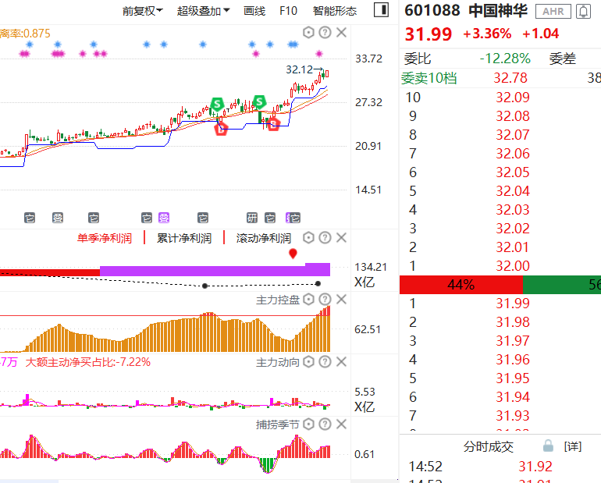Select the 画线 drawing tool menu
Screen dimensions: 601x483
point(254,11)
